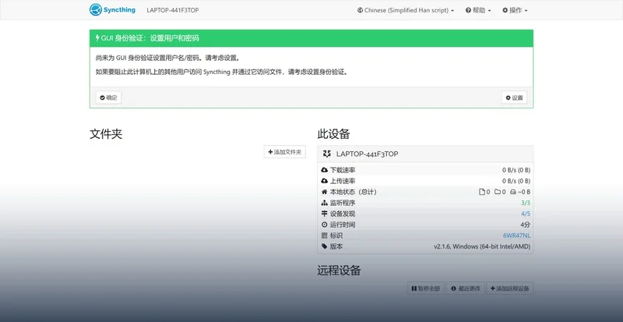Click the 上传速率 upload cloud icon
The width and height of the screenshot is (623, 322).
pos(324,181)
